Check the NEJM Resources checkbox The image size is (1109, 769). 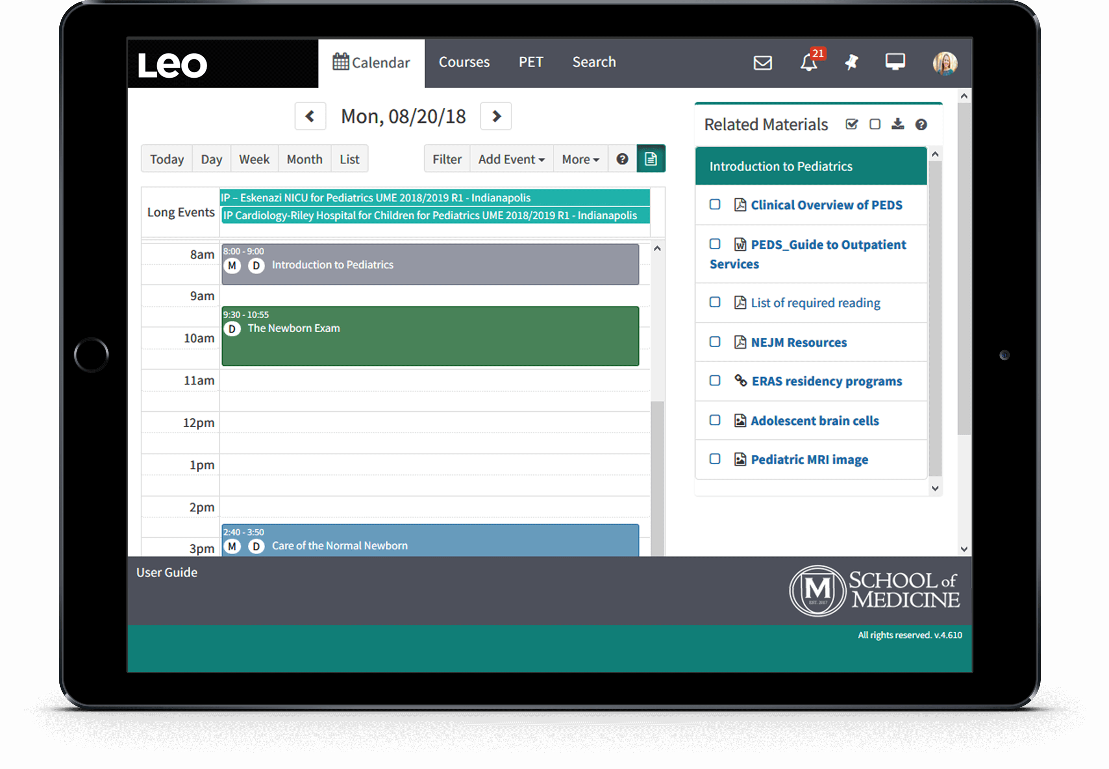pos(715,342)
